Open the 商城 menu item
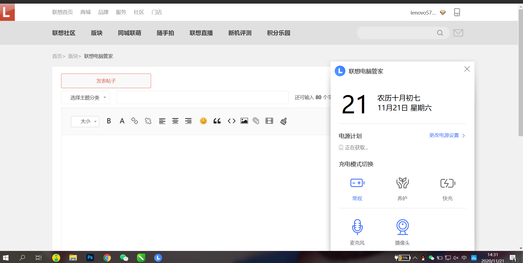This screenshot has height=263, width=523. tap(86, 12)
